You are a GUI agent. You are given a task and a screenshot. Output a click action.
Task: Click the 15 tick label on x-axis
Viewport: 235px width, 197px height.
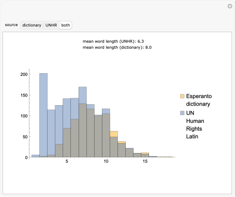(x=145, y=161)
